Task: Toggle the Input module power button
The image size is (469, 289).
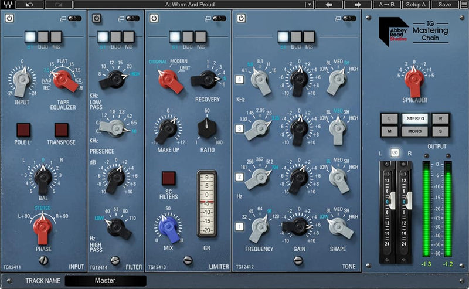Action: point(9,18)
